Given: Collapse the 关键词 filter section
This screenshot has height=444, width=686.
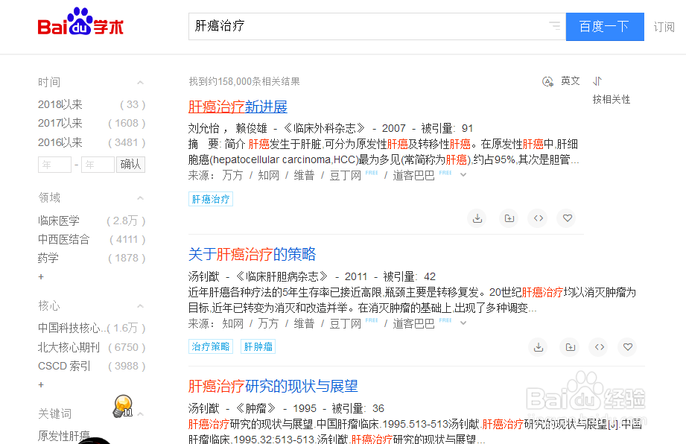Looking at the screenshot, I should [140, 413].
